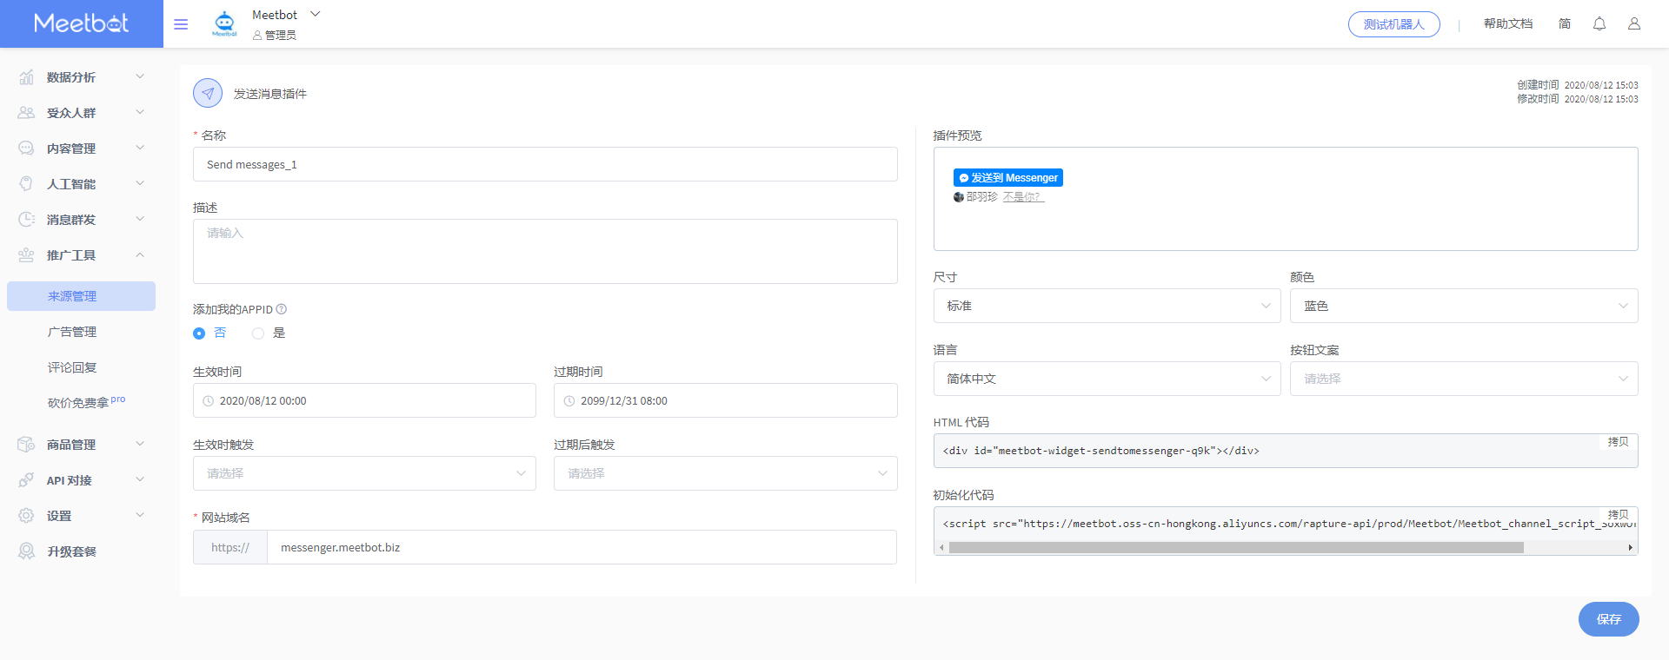Open the 过期后触发 dropdown
The image size is (1669, 660).
pyautogui.click(x=725, y=473)
